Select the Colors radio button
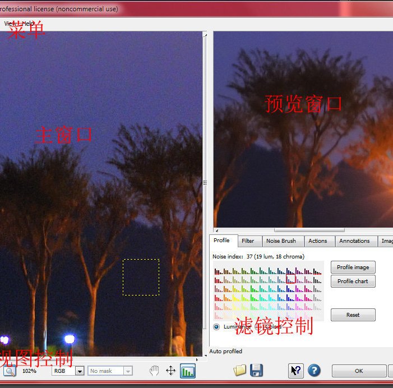Image resolution: width=393 pixels, height=388 pixels. 258,327
